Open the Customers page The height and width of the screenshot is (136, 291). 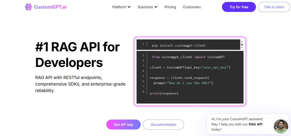pyautogui.click(x=192, y=7)
